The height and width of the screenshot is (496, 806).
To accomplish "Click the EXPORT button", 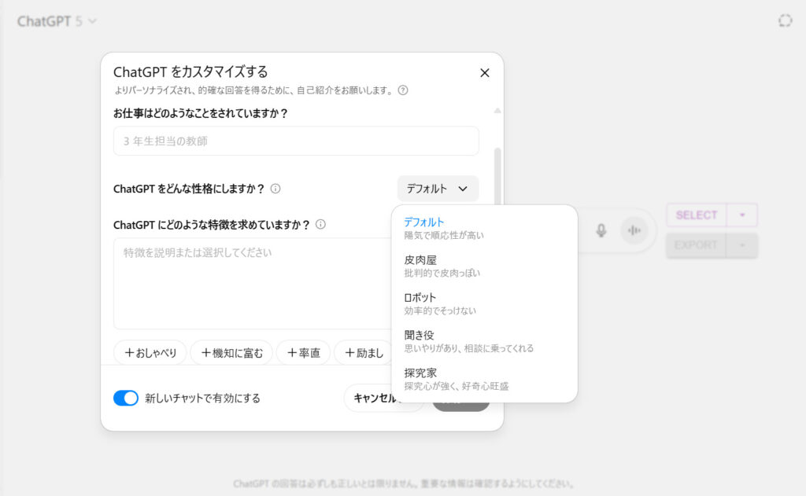I will tap(697, 245).
